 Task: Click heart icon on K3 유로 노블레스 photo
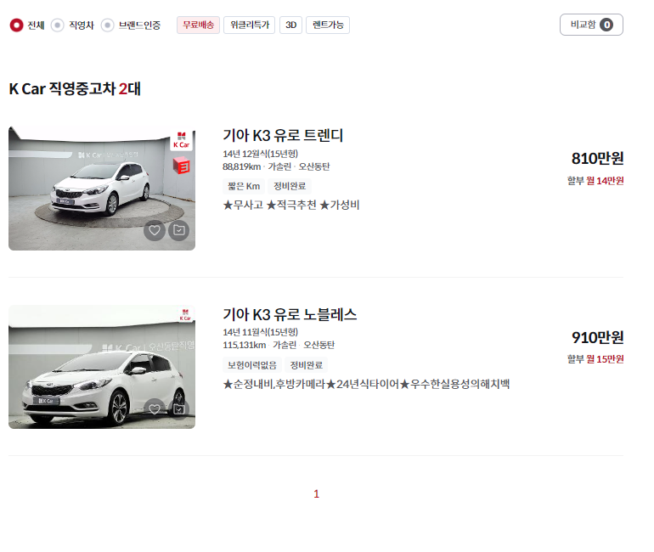coord(155,409)
